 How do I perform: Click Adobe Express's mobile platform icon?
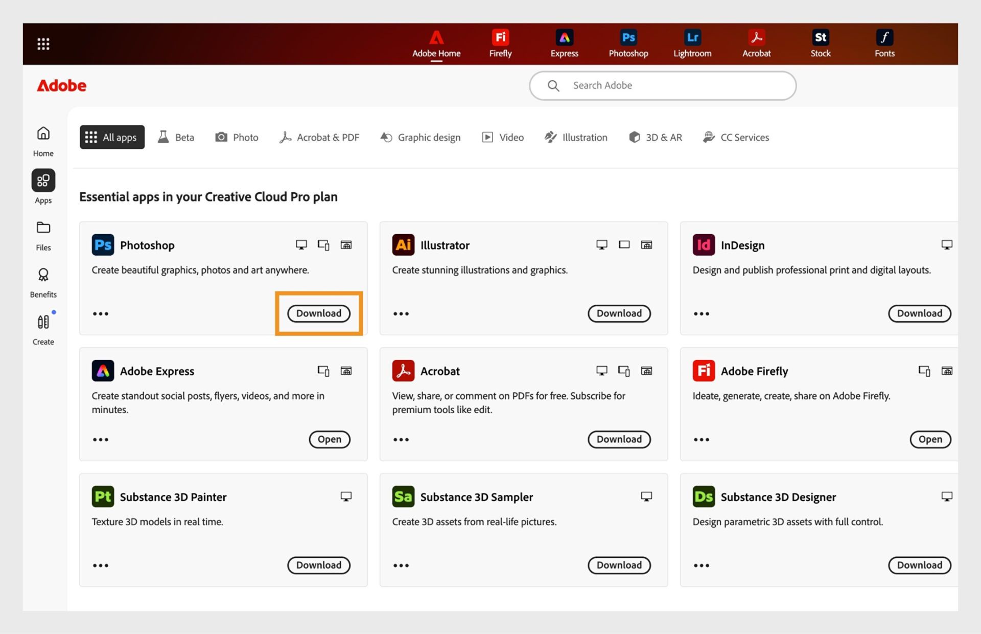pos(323,371)
